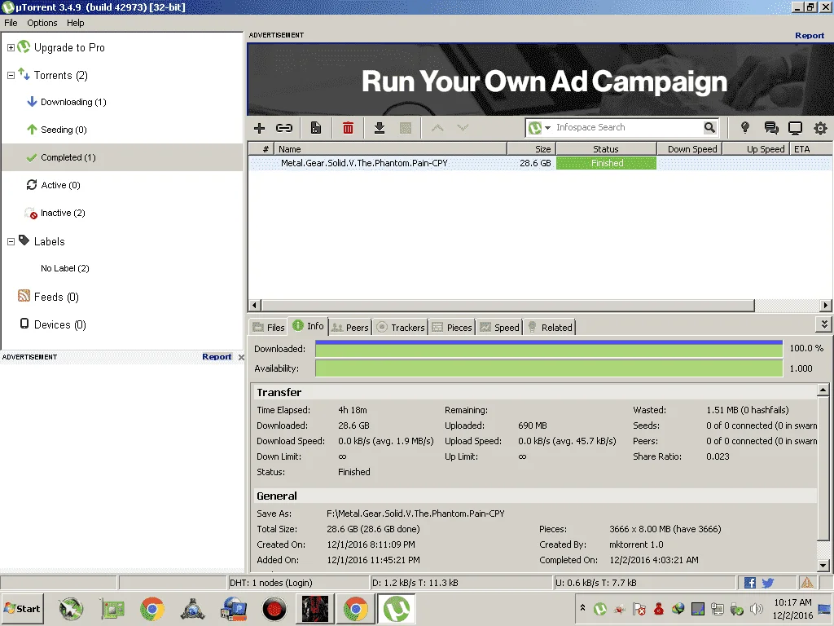Click the Add Torrent plus icon
The width and height of the screenshot is (834, 626).
tap(259, 128)
